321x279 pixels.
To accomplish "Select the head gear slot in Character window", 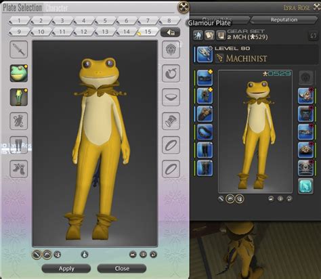I will [205, 78].
